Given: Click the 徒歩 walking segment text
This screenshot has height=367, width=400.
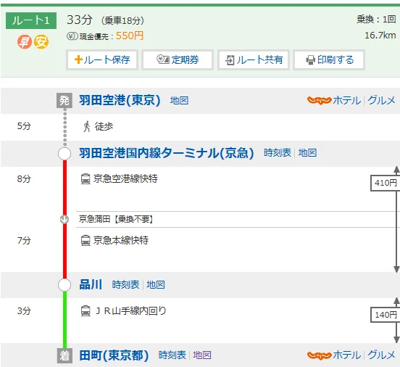Looking at the screenshot, I should (104, 126).
